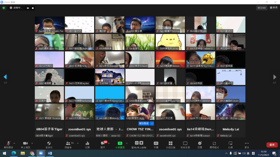Click the red End meeting button
This screenshot has height=157, width=280.
click(272, 145)
